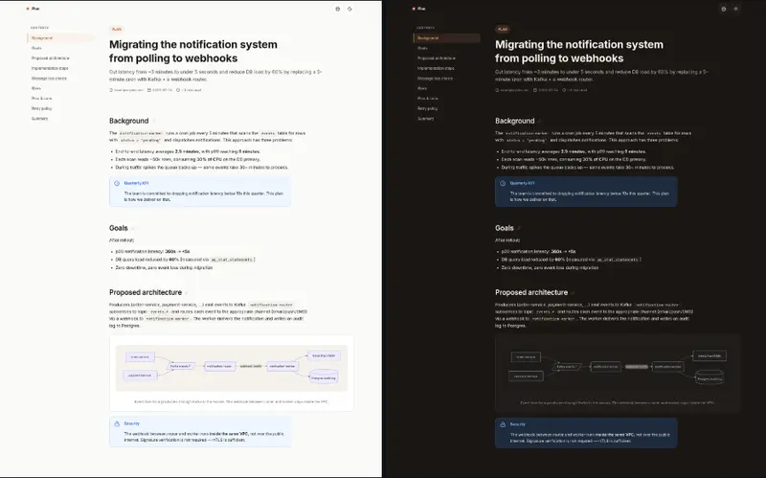
Task: Click notification-worker node in the dark diagram
Action: pyautogui.click(x=667, y=366)
